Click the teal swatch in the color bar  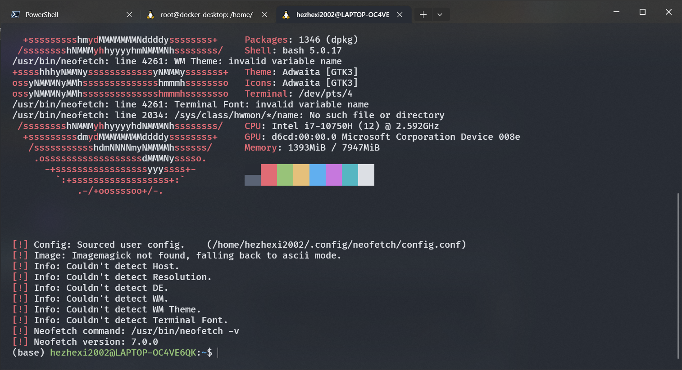click(350, 175)
